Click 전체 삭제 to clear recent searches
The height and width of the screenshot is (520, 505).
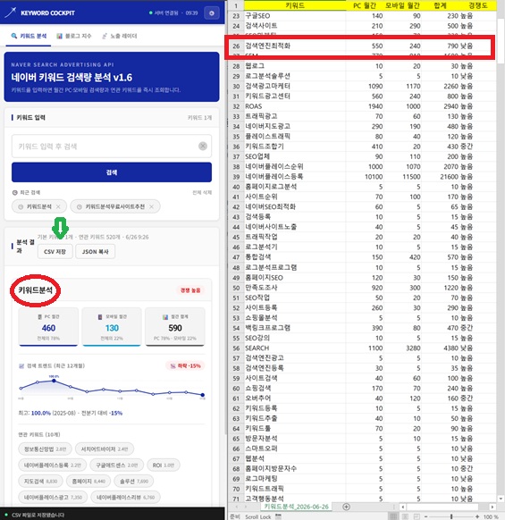[x=202, y=192]
